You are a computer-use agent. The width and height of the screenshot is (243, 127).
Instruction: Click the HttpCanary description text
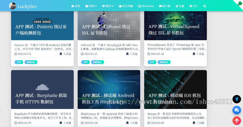(x=110, y=116)
